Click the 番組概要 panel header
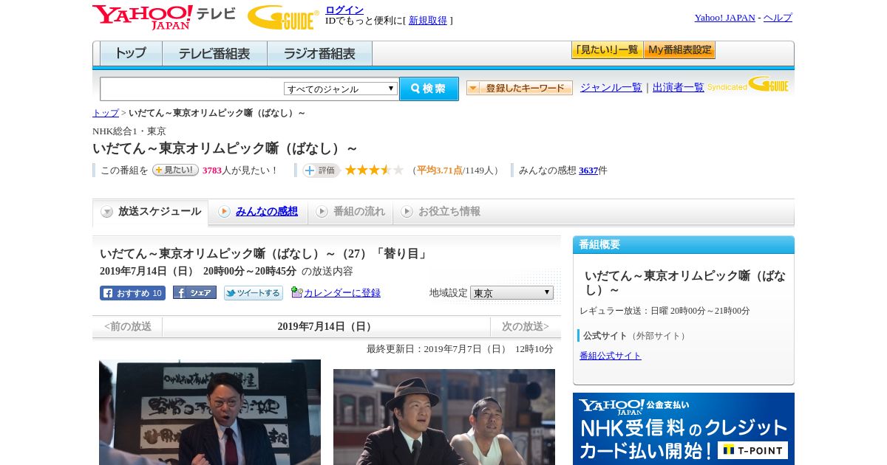 (684, 245)
